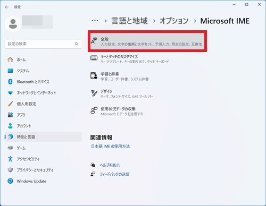Click the 個人用設定 paintbrush icon
This screenshot has width=266, height=206.
click(10, 104)
